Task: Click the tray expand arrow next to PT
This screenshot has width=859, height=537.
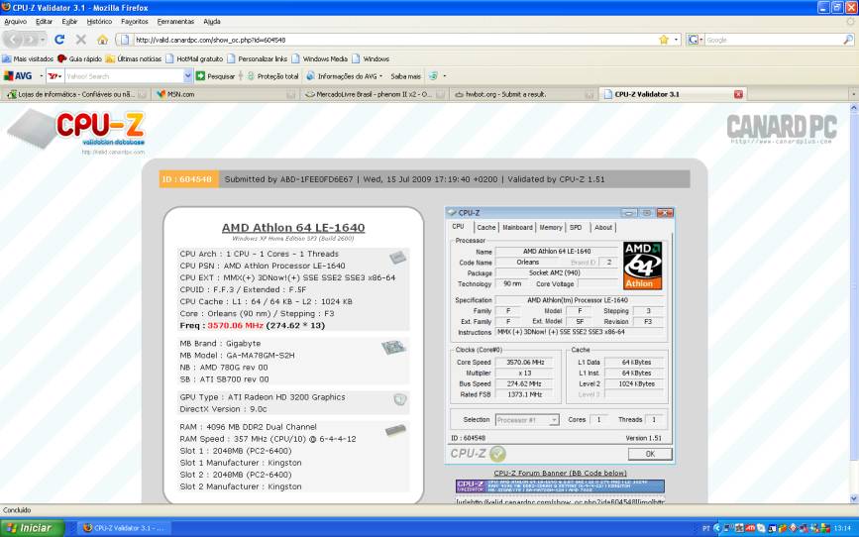Action: [716, 528]
